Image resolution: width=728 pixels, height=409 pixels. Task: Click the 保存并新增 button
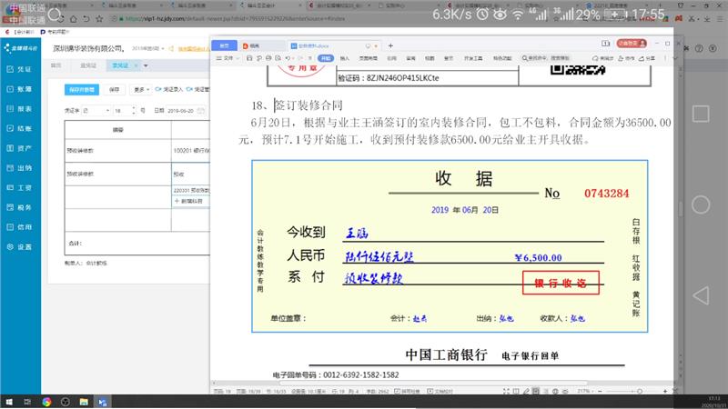tap(81, 89)
